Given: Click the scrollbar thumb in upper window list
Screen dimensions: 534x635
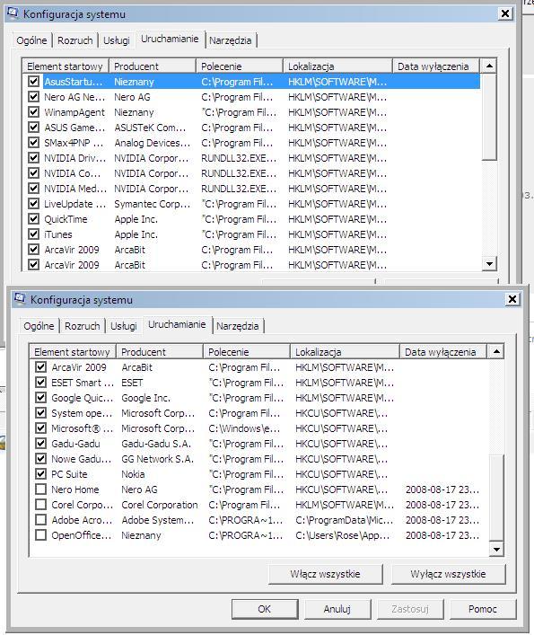Looking at the screenshot, I should 489,117.
